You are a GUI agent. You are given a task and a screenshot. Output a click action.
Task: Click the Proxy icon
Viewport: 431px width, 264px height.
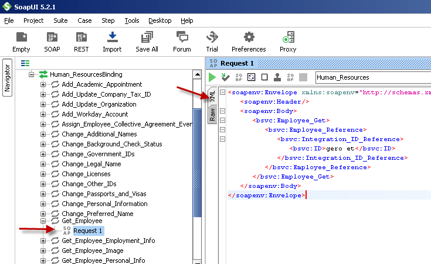[x=289, y=37]
